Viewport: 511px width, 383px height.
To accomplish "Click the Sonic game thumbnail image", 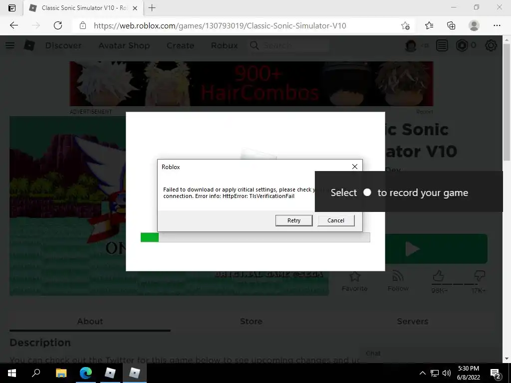I will [x=68, y=206].
